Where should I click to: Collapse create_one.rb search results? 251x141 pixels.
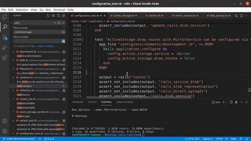pyautogui.click(x=13, y=99)
